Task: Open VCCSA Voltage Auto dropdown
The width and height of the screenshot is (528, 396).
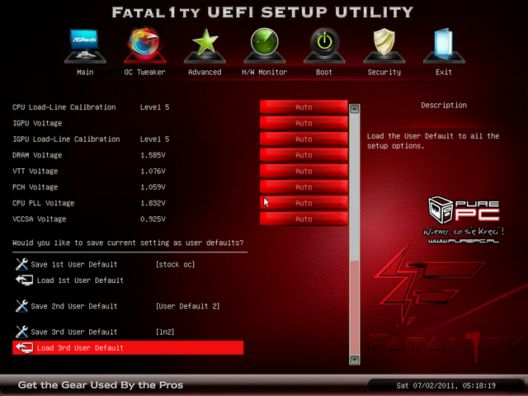Action: click(x=304, y=219)
